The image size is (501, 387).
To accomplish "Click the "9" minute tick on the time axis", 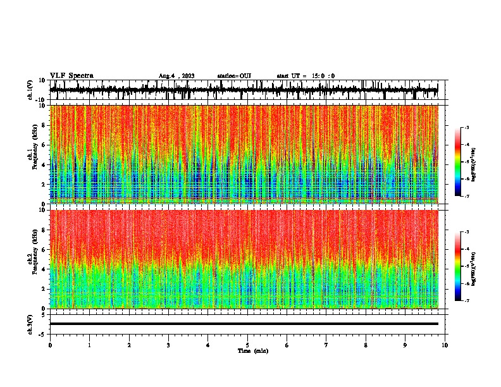I will pyautogui.click(x=405, y=345).
